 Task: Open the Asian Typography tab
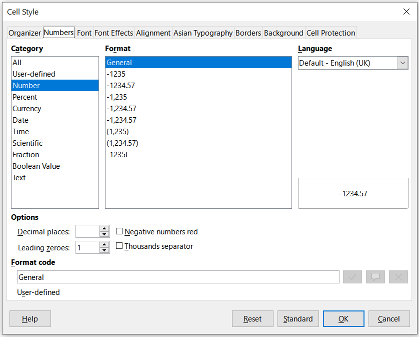203,33
